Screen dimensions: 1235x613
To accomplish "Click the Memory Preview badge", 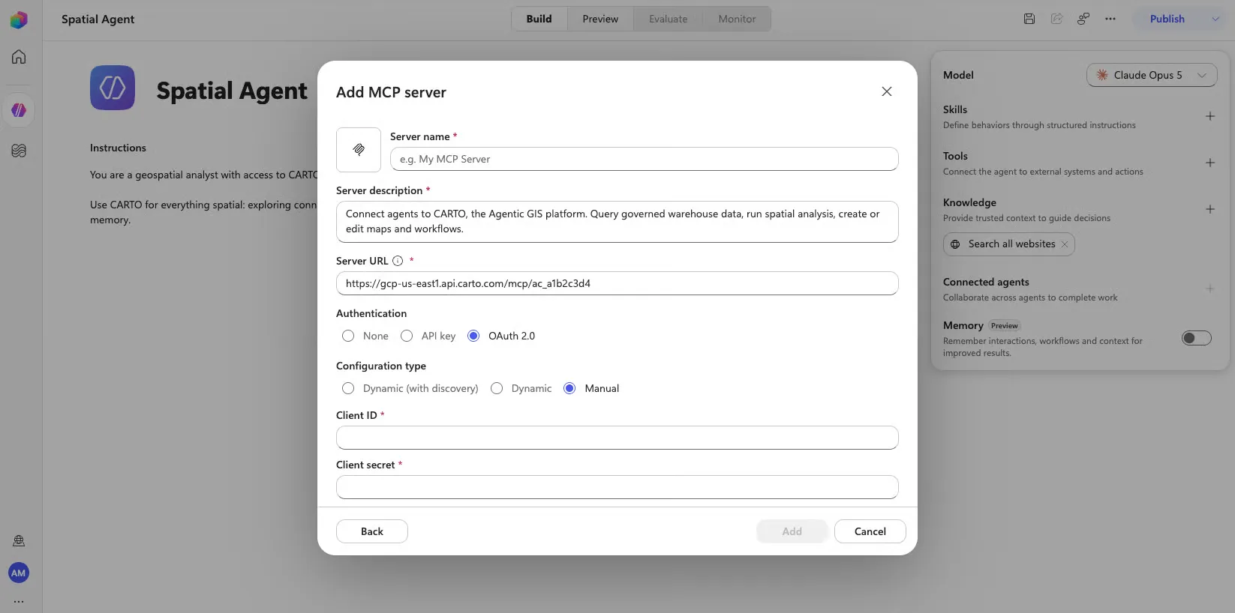I will tap(1004, 326).
